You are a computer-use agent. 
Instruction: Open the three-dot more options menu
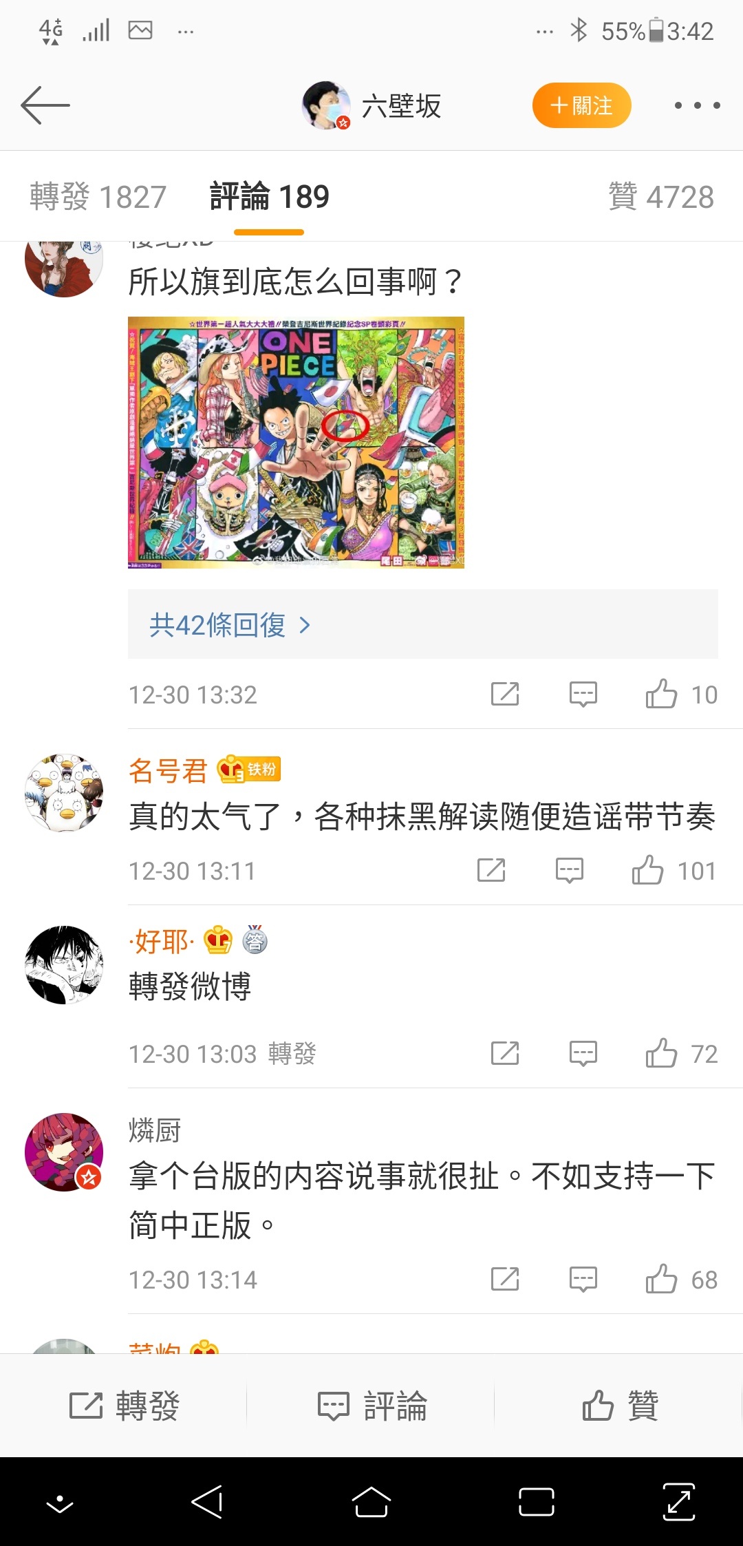tap(697, 105)
